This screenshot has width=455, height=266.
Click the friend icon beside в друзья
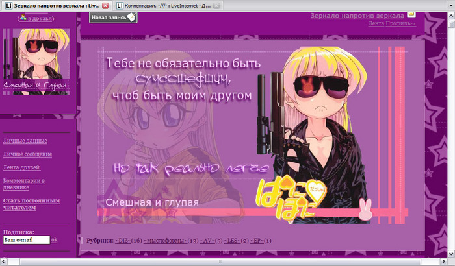tap(23, 18)
